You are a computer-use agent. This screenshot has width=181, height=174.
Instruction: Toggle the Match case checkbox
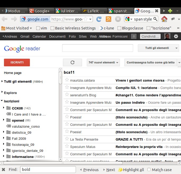[x=149, y=170]
